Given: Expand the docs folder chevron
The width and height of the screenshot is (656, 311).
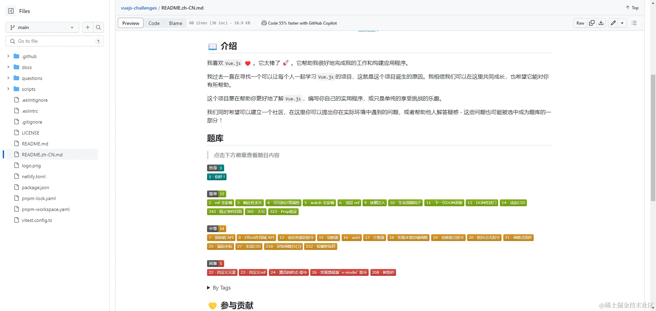Looking at the screenshot, I should (x=8, y=67).
